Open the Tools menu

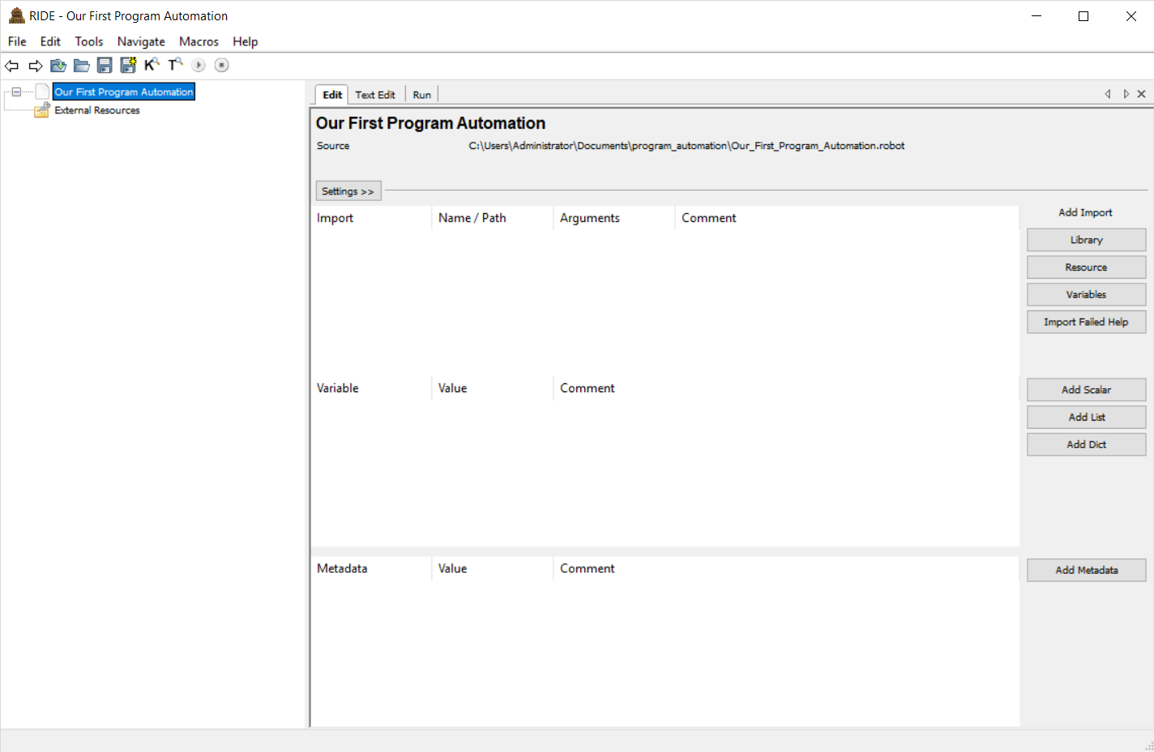tap(88, 41)
